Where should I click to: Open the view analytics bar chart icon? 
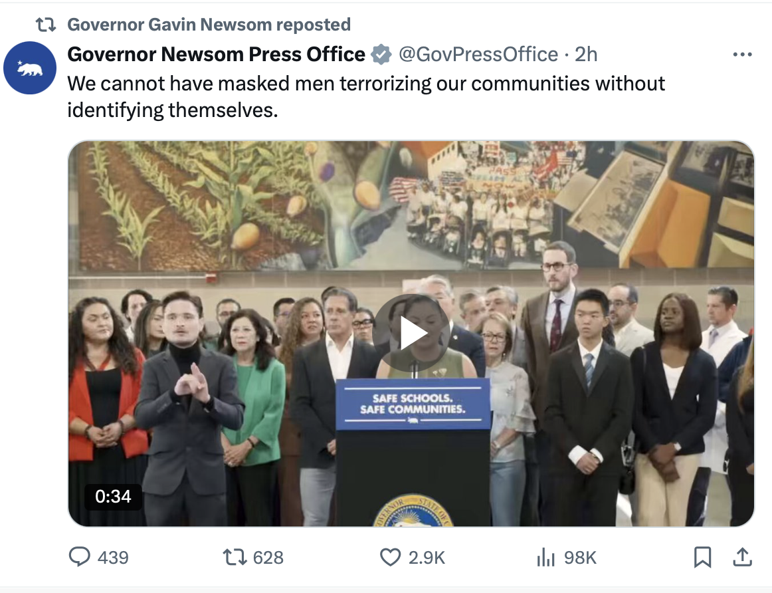[545, 557]
